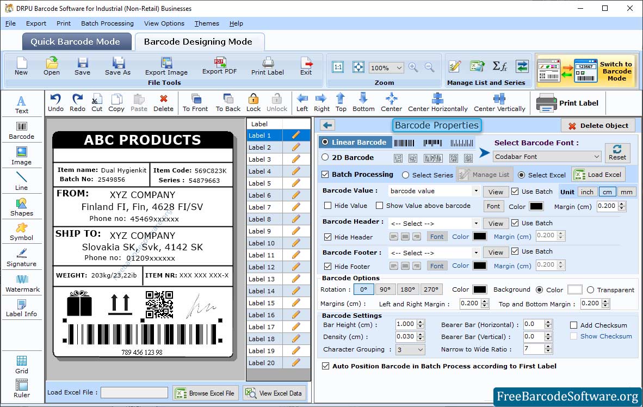Open the File menu

click(10, 23)
